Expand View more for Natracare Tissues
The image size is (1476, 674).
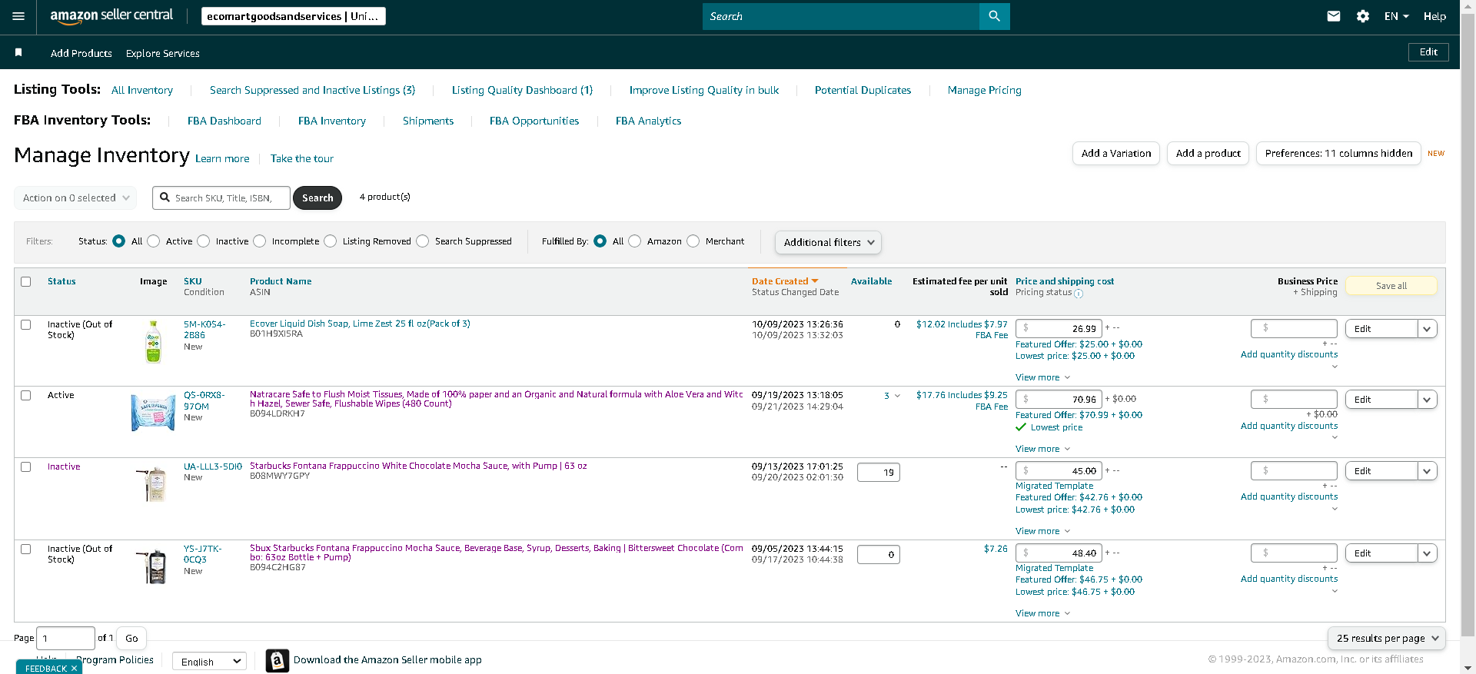(x=1042, y=449)
